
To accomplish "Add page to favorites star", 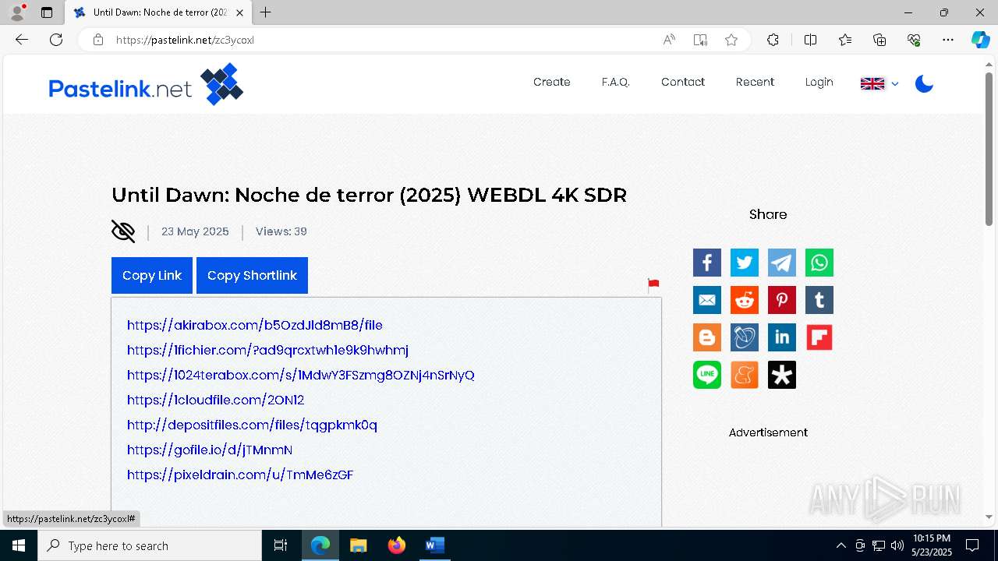I will pyautogui.click(x=731, y=40).
